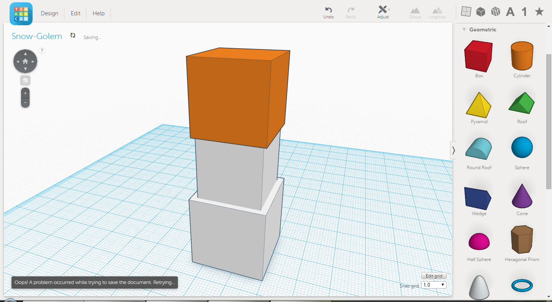Open the Help menu
Viewport: 552px width, 302px height.
pos(99,13)
